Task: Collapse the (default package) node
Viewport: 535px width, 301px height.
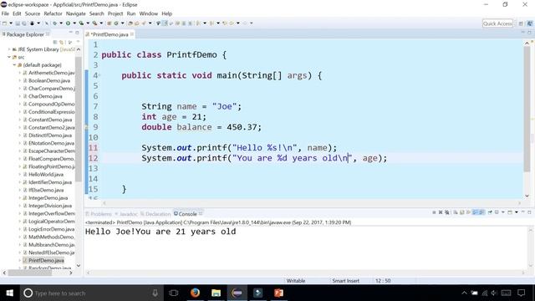Action: (x=14, y=65)
